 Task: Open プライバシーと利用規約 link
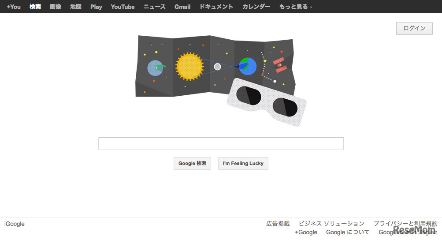pos(405,224)
